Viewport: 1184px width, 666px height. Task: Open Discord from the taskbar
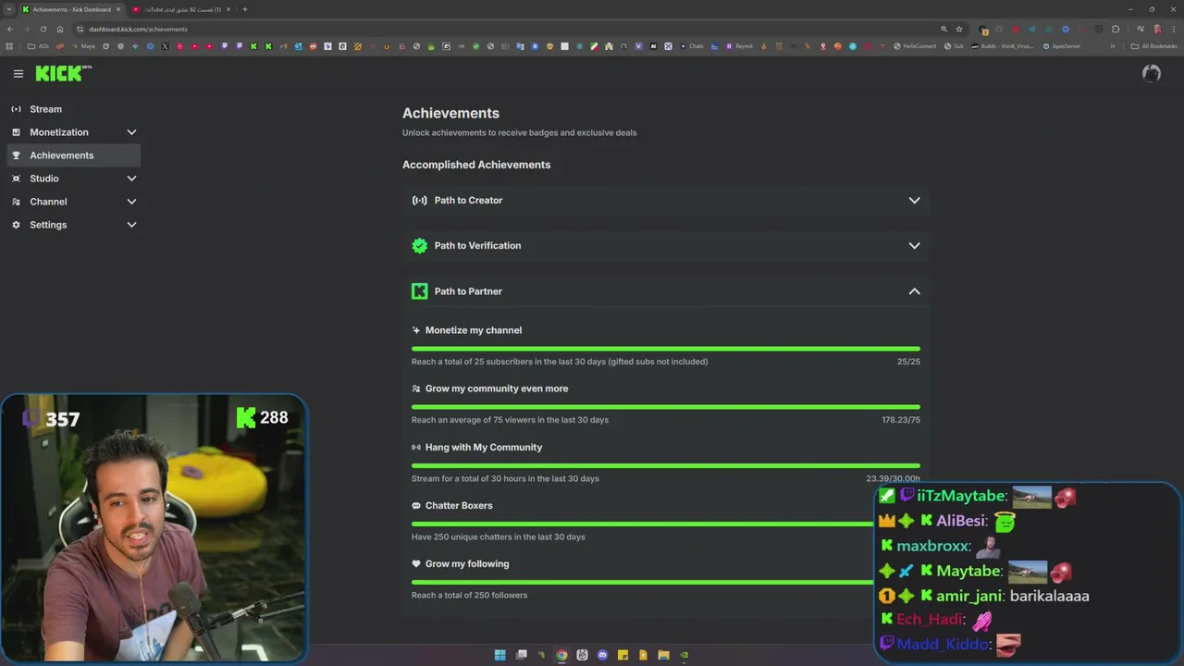pos(602,655)
